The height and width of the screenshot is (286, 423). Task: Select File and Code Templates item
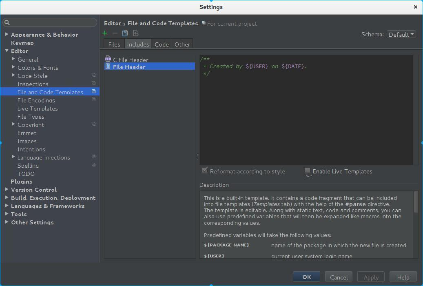(50, 91)
